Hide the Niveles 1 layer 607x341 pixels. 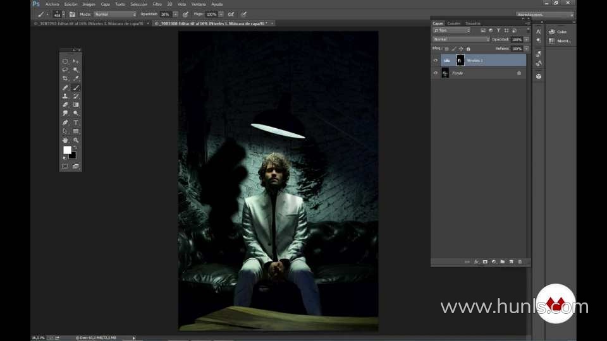pyautogui.click(x=435, y=61)
